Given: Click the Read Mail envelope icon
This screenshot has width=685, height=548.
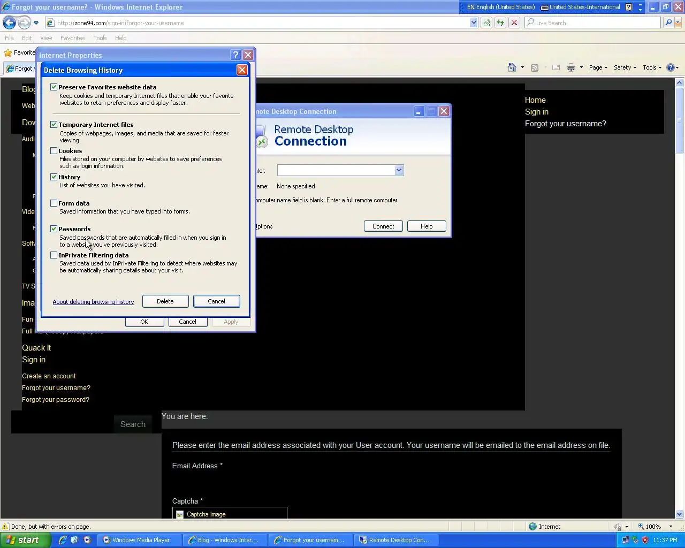Looking at the screenshot, I should pos(556,67).
